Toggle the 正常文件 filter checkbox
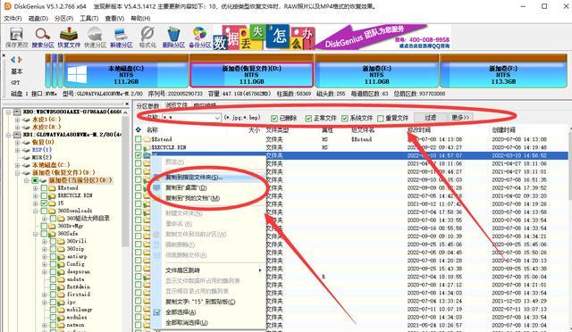This screenshot has height=332, width=572. 308,118
